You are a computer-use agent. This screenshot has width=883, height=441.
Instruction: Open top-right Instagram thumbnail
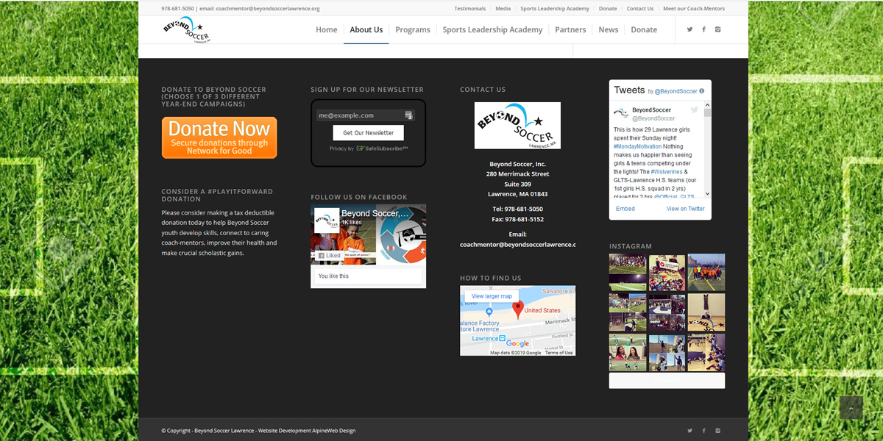706,273
